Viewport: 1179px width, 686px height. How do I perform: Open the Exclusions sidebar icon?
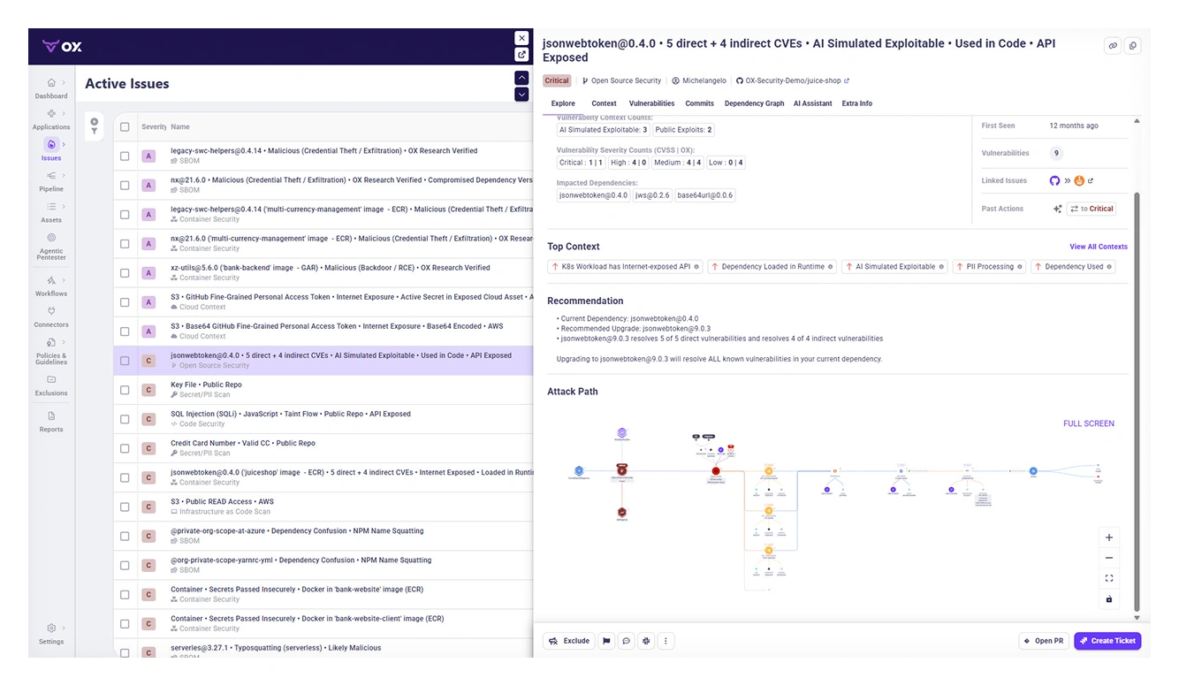(x=51, y=380)
